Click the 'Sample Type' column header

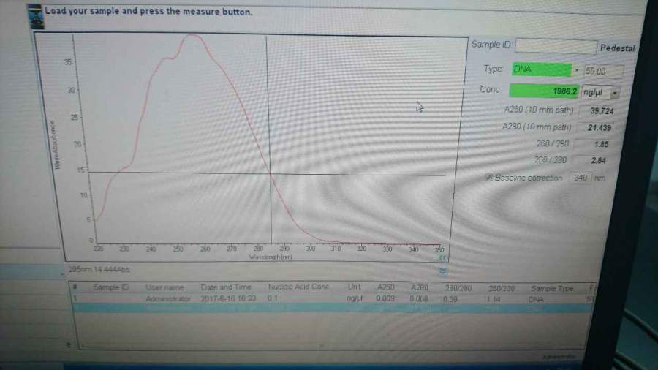[x=552, y=289]
